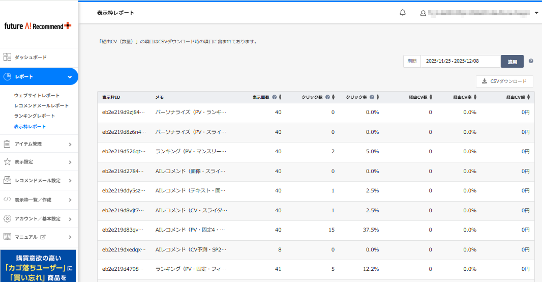
Task: Click the eb2e219d8vjt7 row ID
Action: pyautogui.click(x=123, y=210)
